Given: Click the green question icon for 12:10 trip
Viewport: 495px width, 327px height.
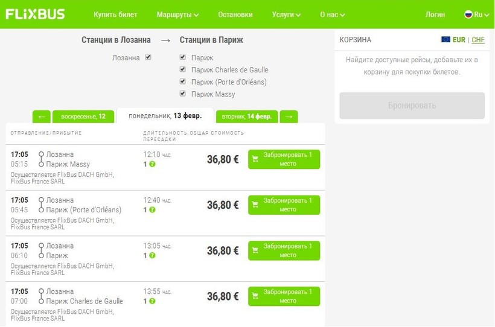Looking at the screenshot, I should tap(152, 164).
